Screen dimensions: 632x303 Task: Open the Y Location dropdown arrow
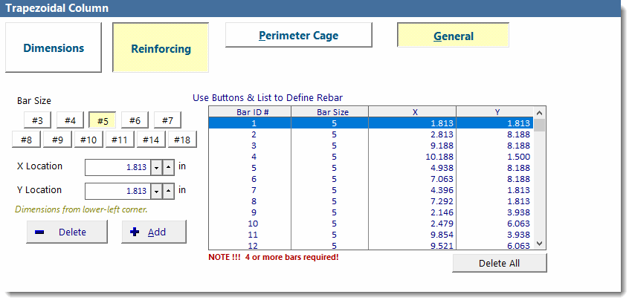(x=156, y=191)
